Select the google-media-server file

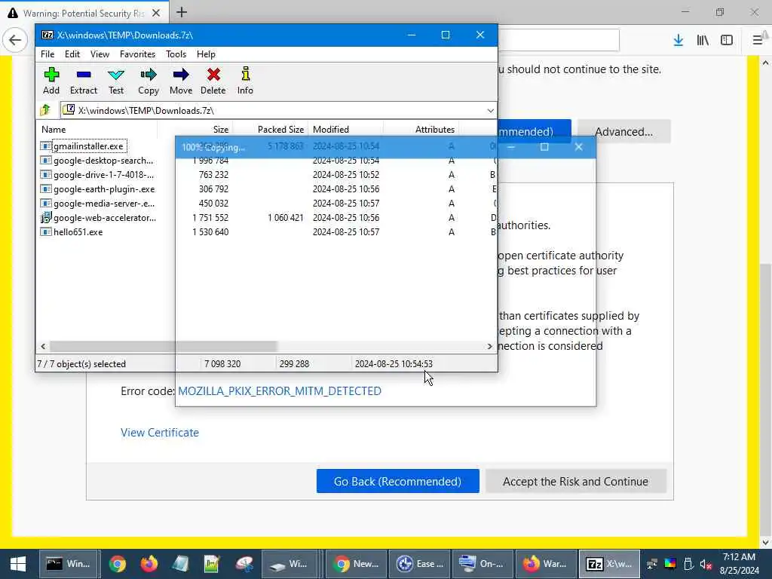(104, 204)
